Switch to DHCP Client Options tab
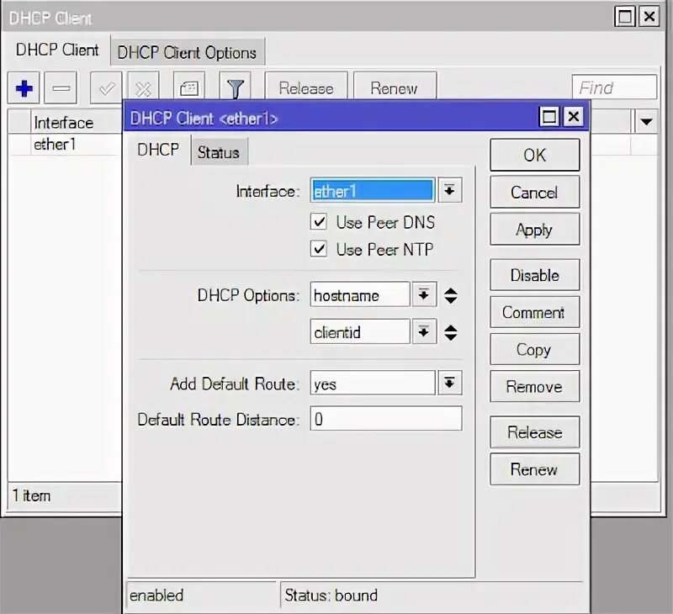Viewport: 673px width, 614px height. pos(187,52)
